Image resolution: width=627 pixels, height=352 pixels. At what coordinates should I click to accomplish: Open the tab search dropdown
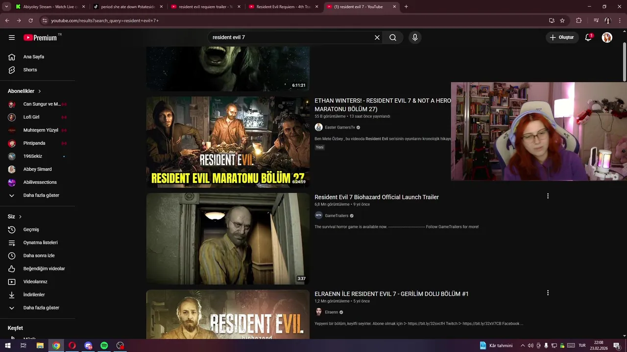(6, 7)
